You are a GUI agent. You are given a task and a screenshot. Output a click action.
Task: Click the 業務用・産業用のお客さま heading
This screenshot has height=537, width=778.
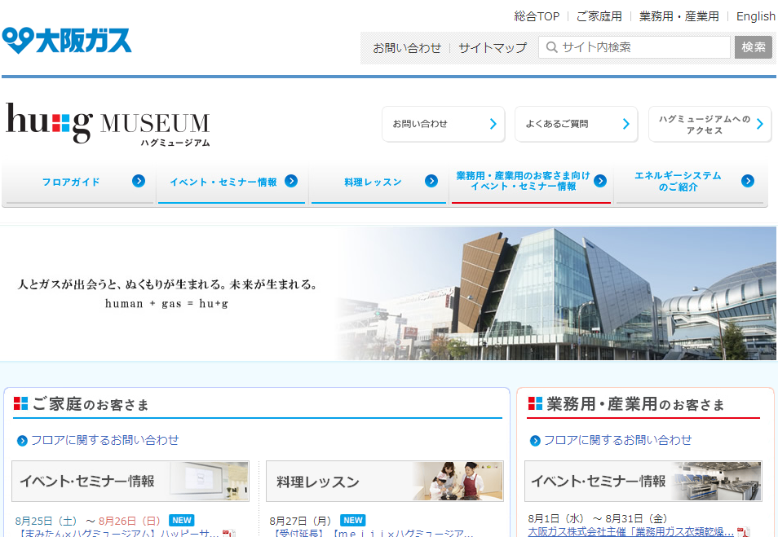[x=635, y=404]
